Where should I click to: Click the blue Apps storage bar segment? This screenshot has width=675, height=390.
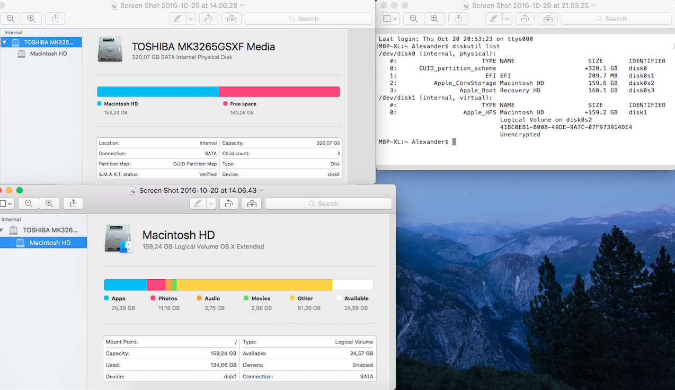click(126, 285)
